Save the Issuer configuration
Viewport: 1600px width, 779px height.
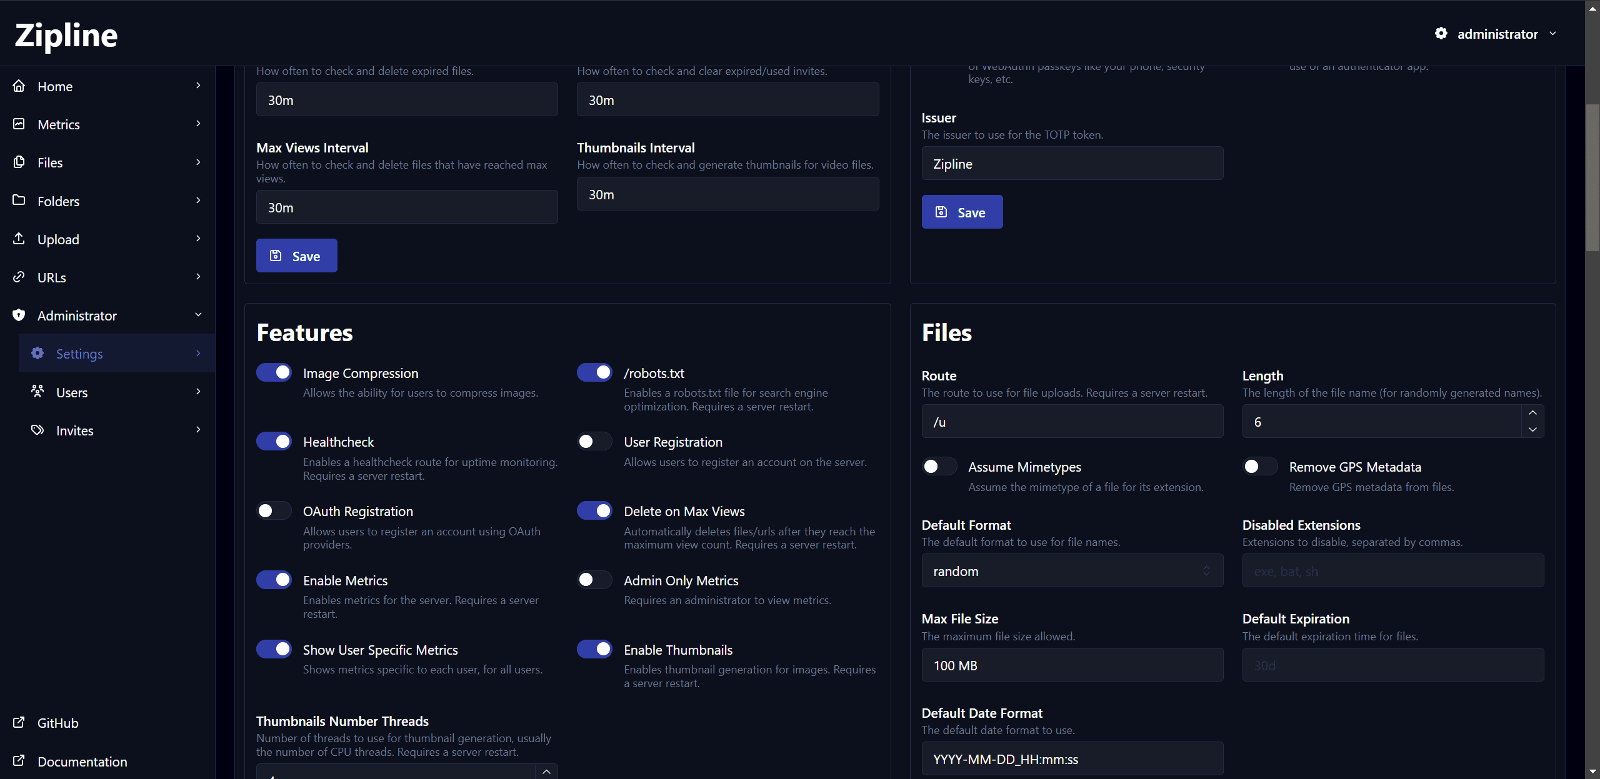(x=962, y=212)
